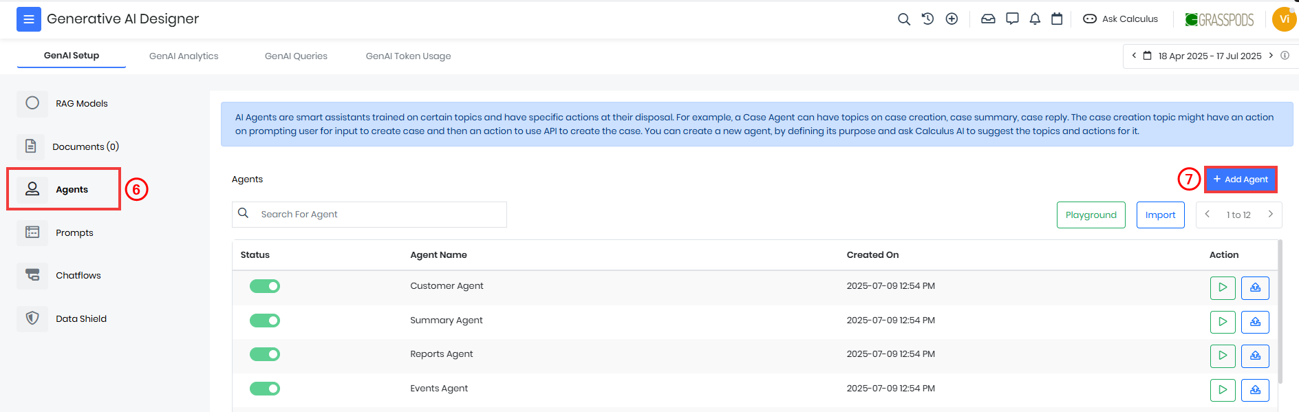
Task: Export the Summary Agent using upload icon
Action: [x=1255, y=322]
